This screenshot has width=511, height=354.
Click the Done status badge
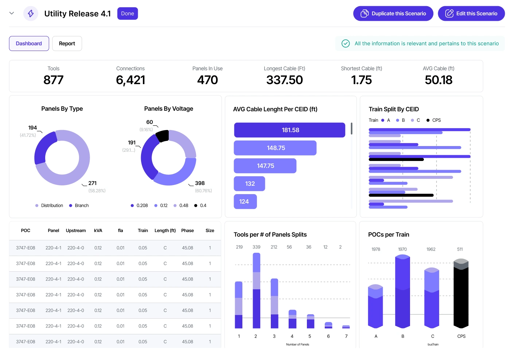click(128, 13)
